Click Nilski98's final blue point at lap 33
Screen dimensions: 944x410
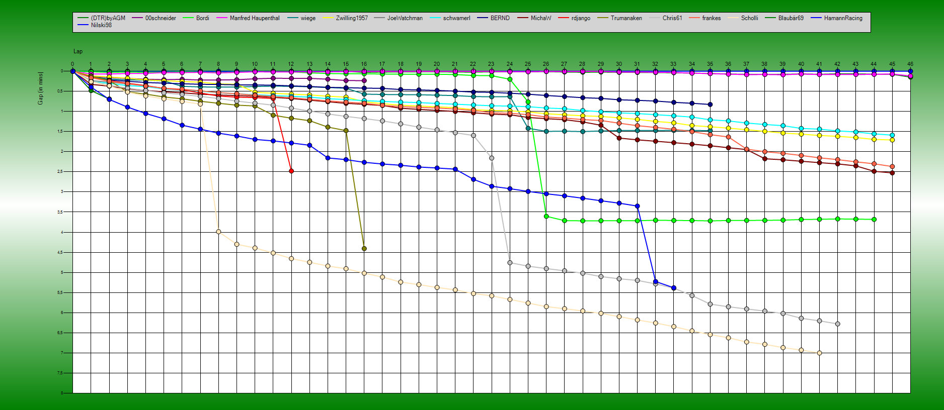pyautogui.click(x=674, y=288)
